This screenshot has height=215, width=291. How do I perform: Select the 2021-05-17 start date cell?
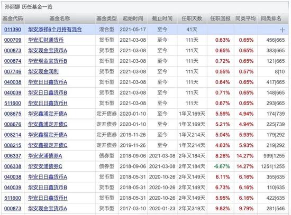pyautogui.click(x=133, y=30)
